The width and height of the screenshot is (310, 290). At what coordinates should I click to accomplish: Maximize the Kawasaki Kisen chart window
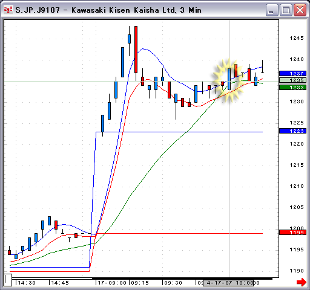pos(286,10)
